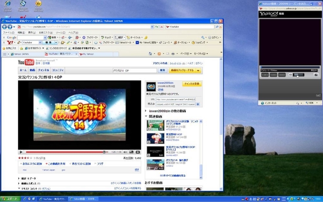Play the YouTube video
Viewport: 323px width, 202px height.
pyautogui.click(x=21, y=152)
